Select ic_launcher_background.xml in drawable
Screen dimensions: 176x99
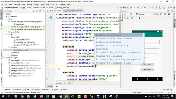pos(24,42)
